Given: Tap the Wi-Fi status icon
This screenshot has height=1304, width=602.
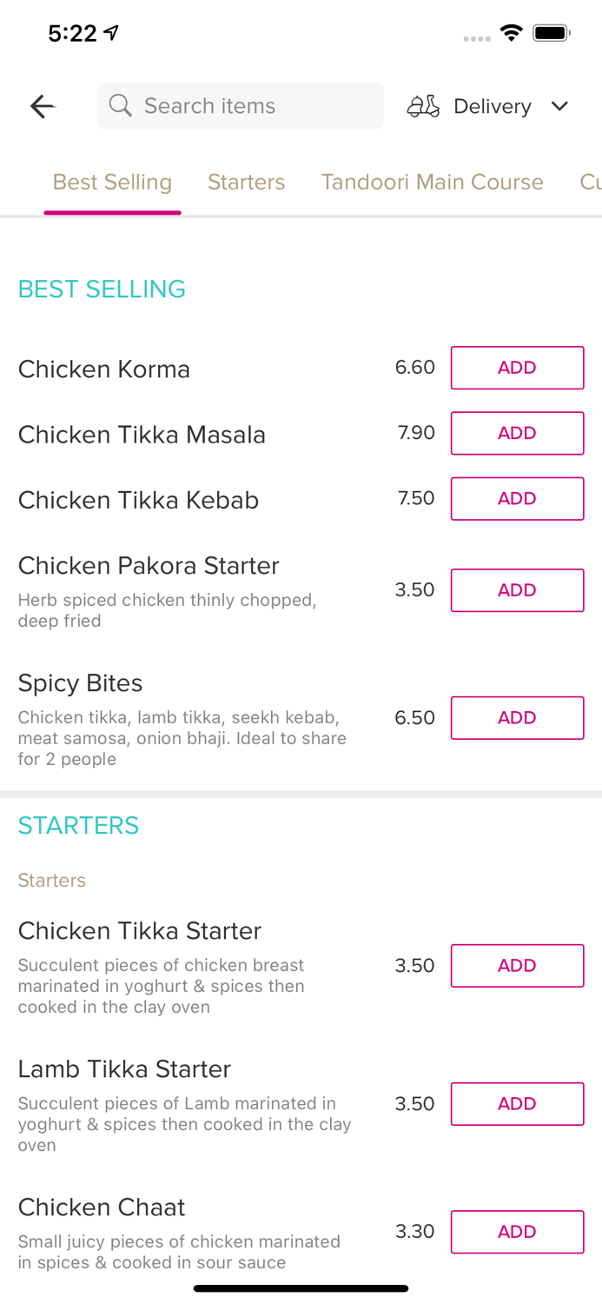Looking at the screenshot, I should click(511, 33).
